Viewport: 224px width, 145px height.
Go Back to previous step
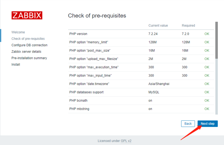pyautogui.click(x=188, y=124)
